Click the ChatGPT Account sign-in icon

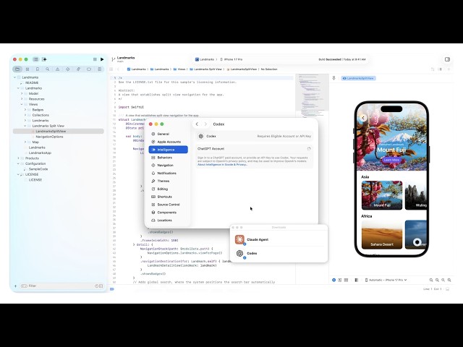pos(309,149)
